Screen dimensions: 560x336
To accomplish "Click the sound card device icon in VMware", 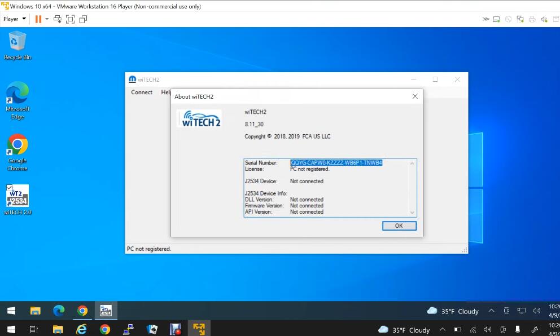I will click(544, 19).
